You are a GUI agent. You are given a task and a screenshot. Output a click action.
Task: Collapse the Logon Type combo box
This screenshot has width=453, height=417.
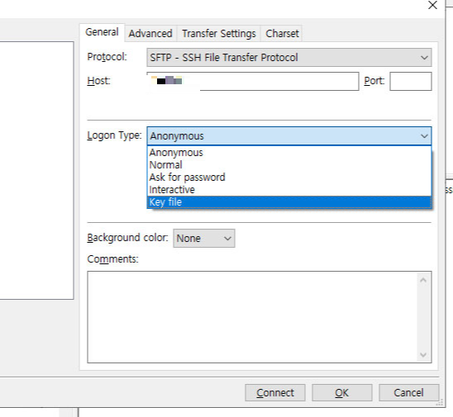(289, 136)
